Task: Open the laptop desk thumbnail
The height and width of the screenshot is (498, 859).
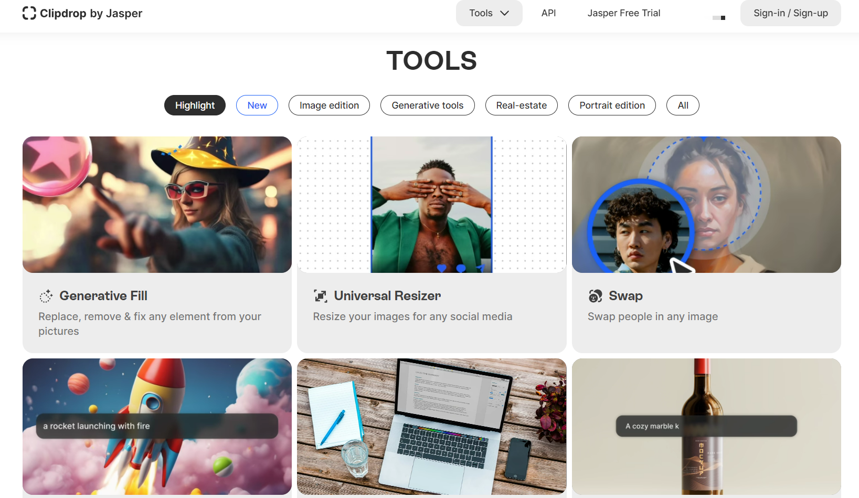Action: point(432,427)
